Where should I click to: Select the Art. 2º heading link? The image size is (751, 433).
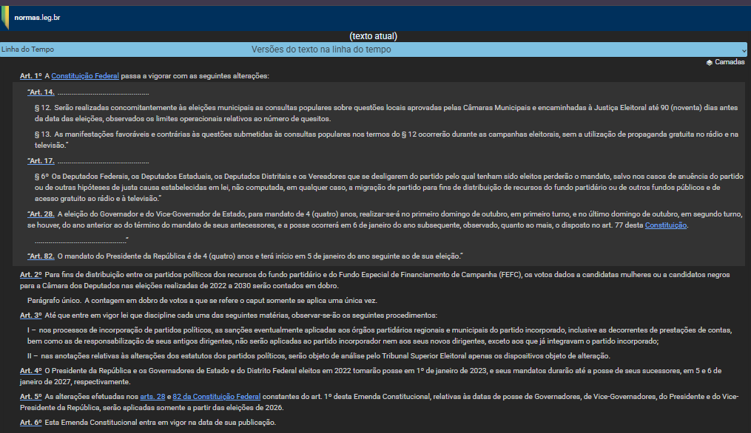[30, 275]
